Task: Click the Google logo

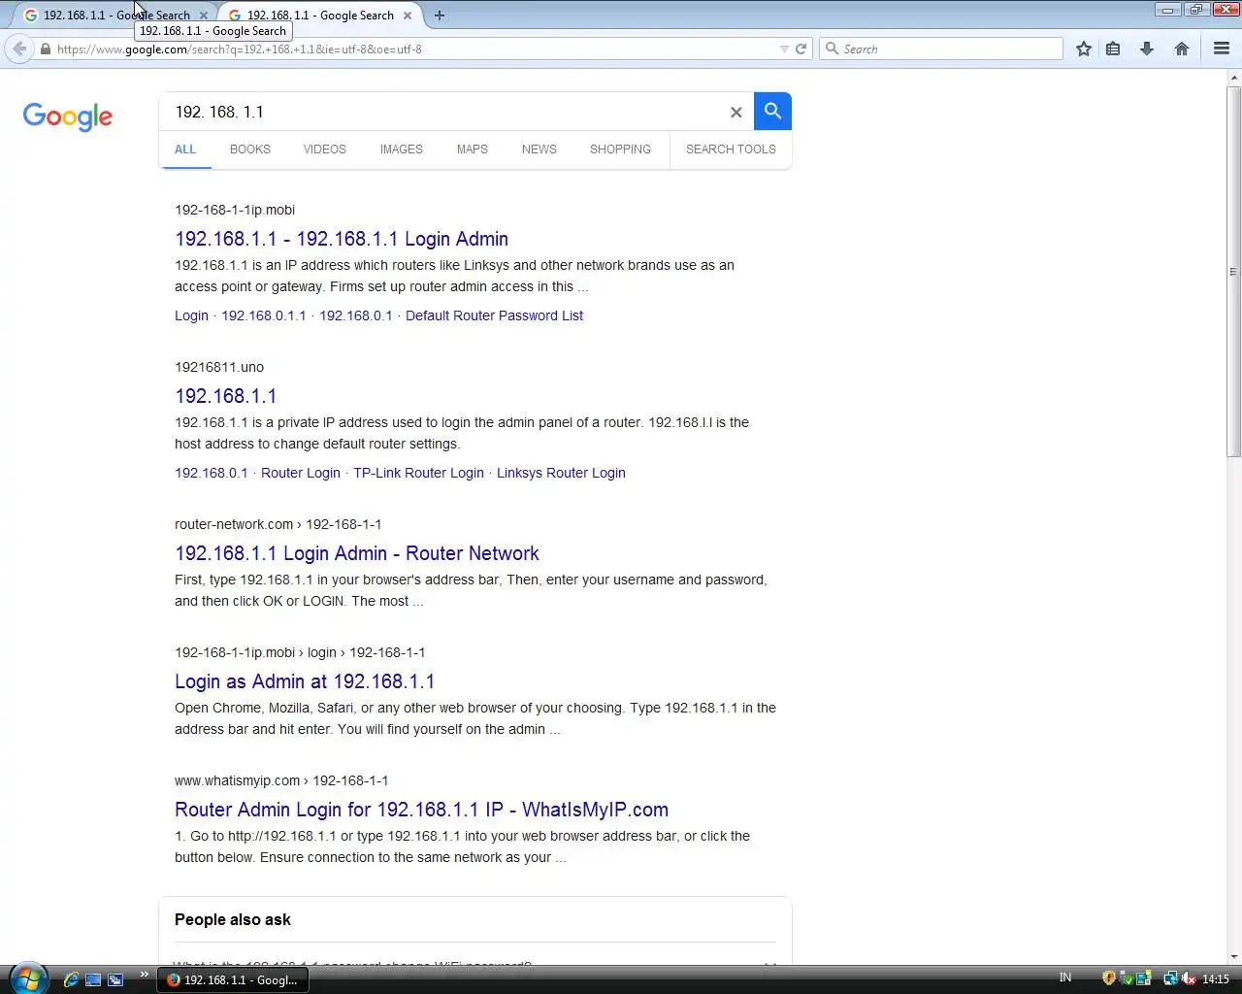Action: [x=68, y=116]
